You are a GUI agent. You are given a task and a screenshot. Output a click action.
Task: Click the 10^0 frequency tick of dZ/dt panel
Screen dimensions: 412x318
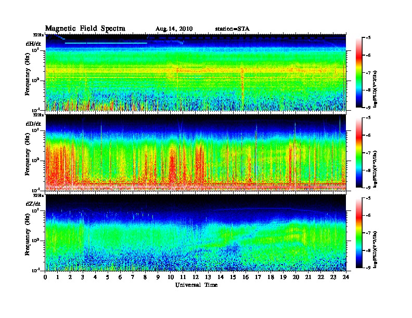coord(36,240)
